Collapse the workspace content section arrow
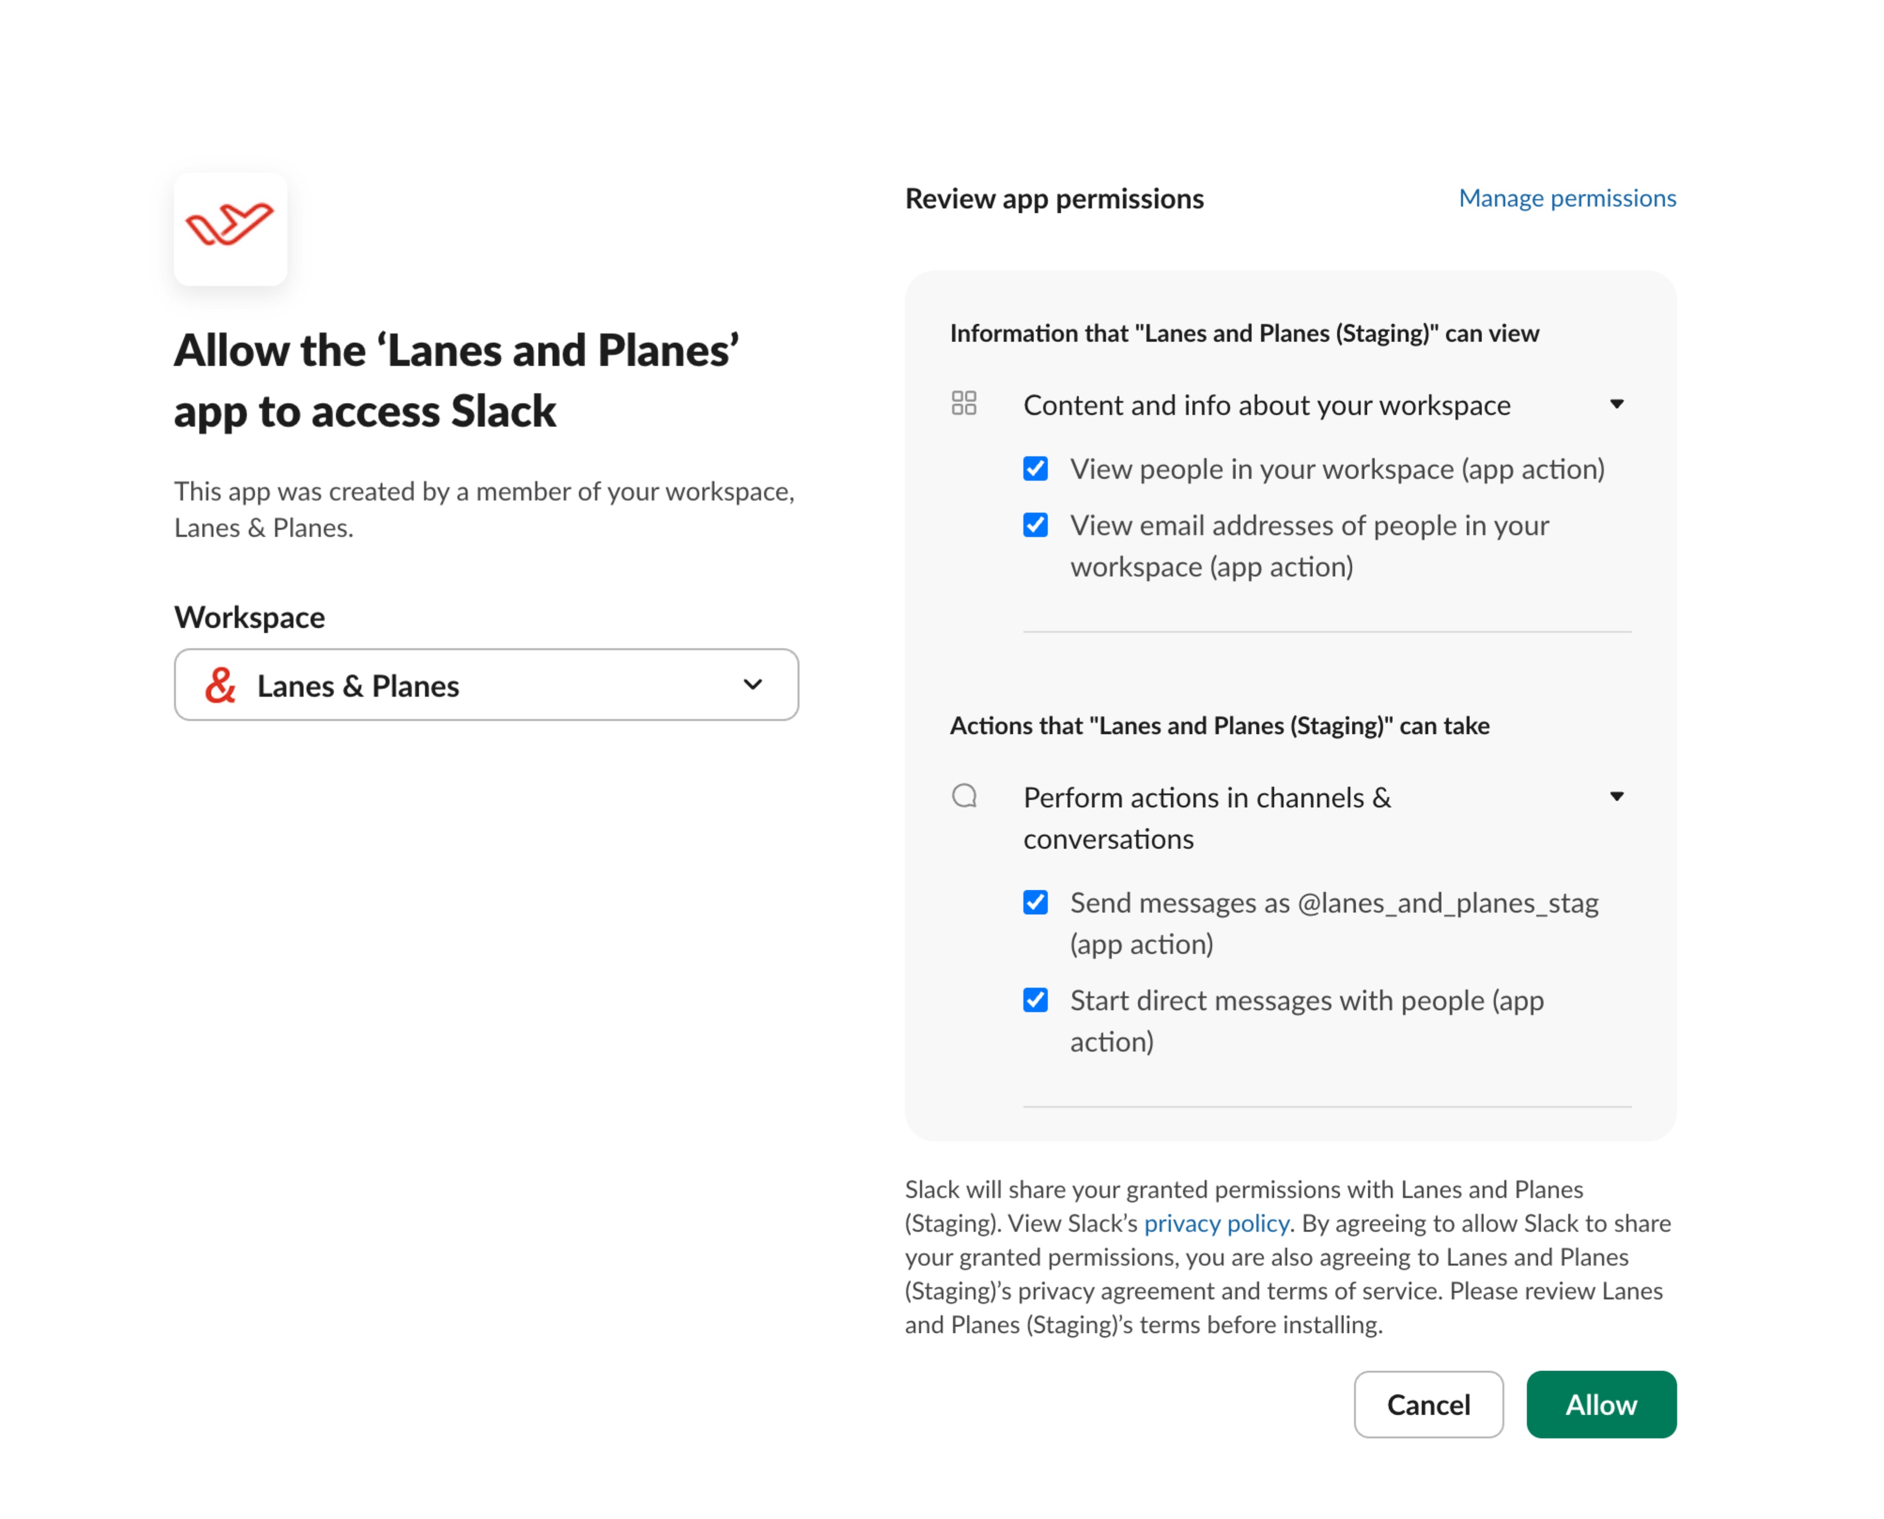Screen dimensions: 1884x1519 coord(1617,404)
